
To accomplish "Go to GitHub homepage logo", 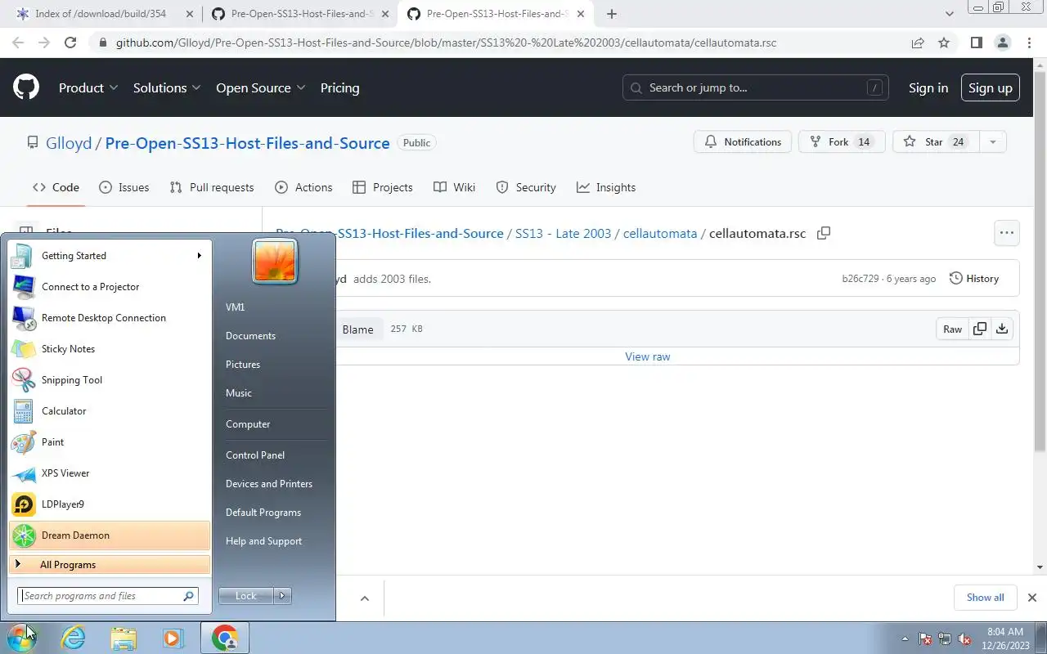I will 26,87.
